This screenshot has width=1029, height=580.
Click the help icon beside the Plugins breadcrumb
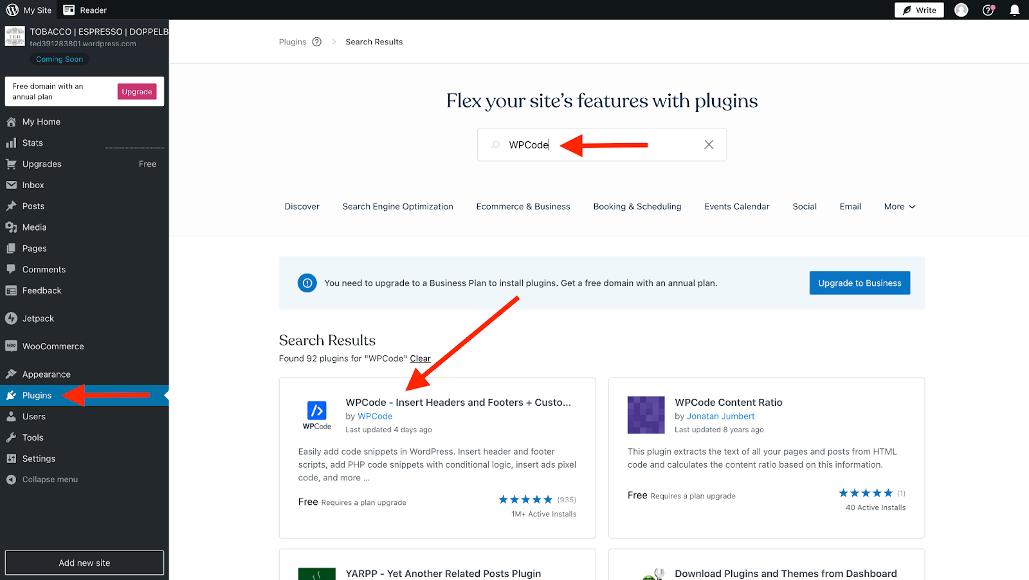(316, 42)
